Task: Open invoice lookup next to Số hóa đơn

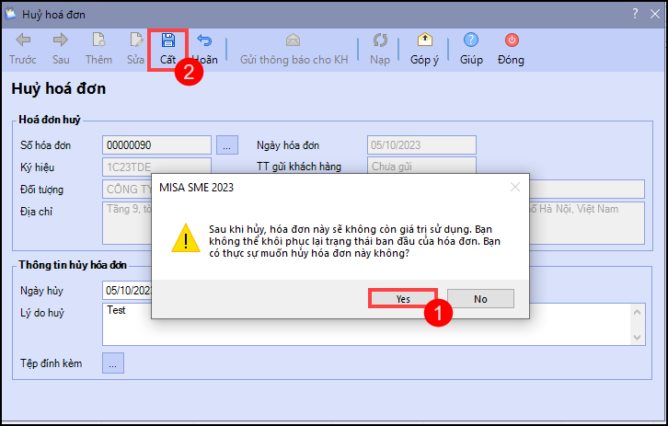Action: click(227, 144)
